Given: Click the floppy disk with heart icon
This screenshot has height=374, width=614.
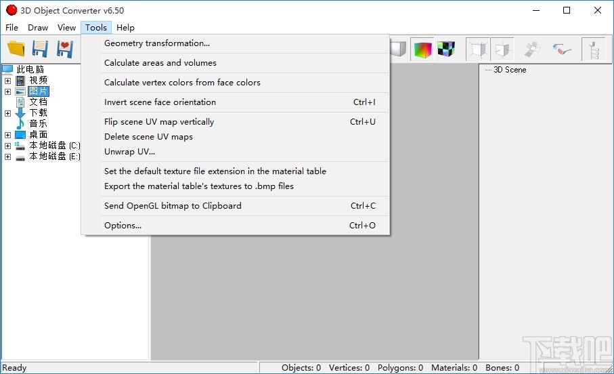Looking at the screenshot, I should (64, 49).
